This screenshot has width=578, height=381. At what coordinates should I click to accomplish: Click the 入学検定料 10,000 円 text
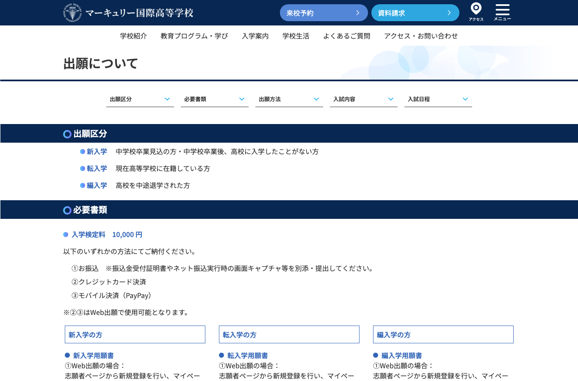pyautogui.click(x=107, y=235)
